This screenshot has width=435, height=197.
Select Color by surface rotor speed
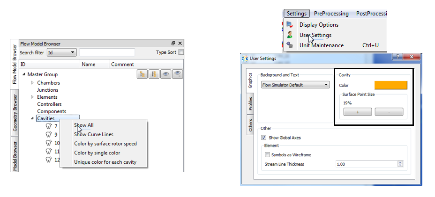pyautogui.click(x=105, y=144)
